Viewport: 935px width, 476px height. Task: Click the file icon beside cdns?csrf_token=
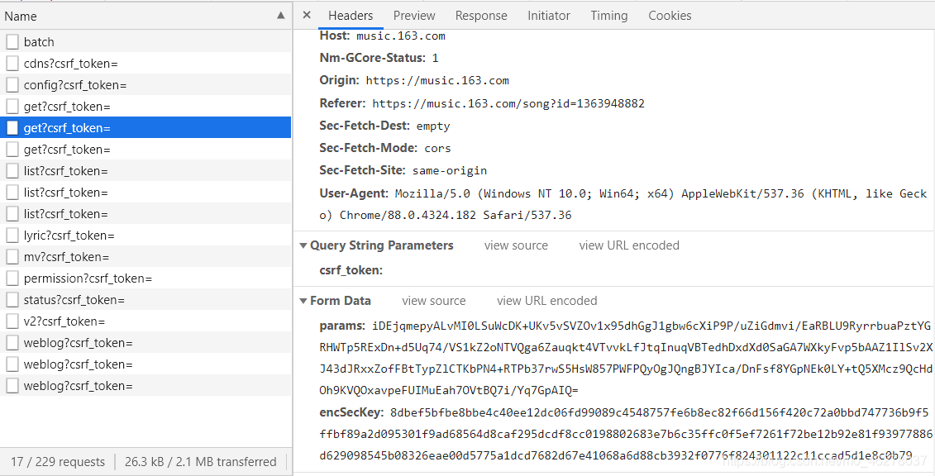point(12,63)
